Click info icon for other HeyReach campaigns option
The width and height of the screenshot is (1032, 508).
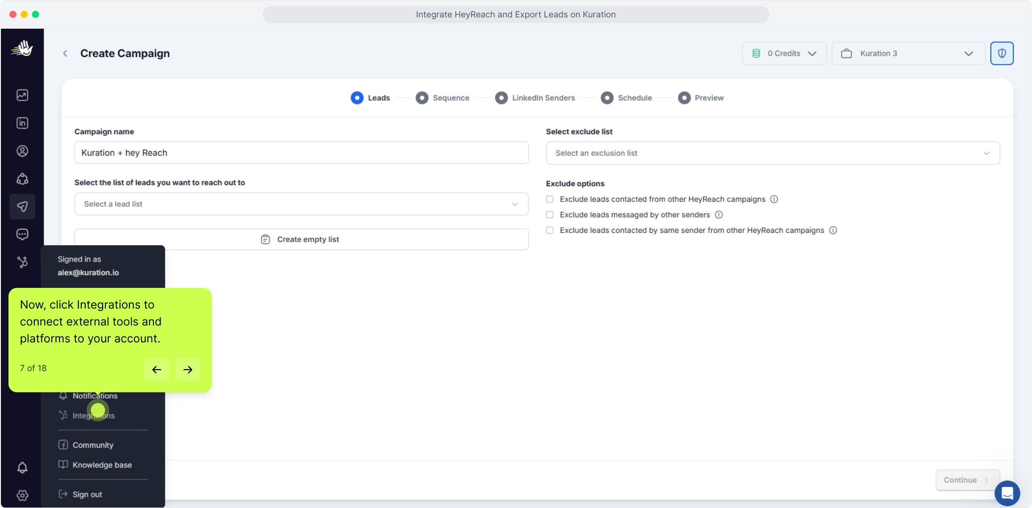pyautogui.click(x=774, y=199)
